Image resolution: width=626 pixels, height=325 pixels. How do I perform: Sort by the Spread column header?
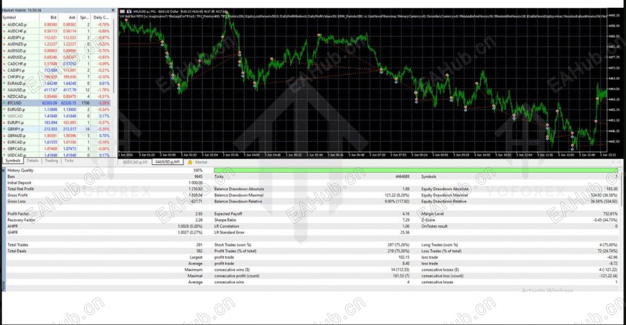pyautogui.click(x=84, y=18)
